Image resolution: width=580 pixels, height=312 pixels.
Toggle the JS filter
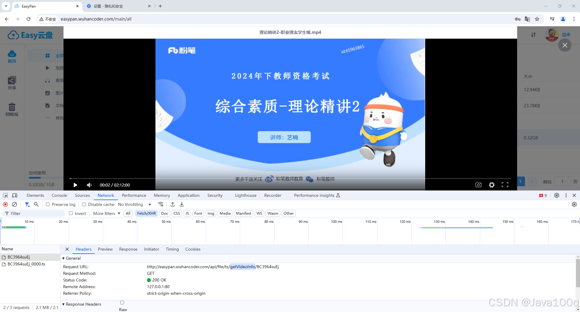click(187, 213)
